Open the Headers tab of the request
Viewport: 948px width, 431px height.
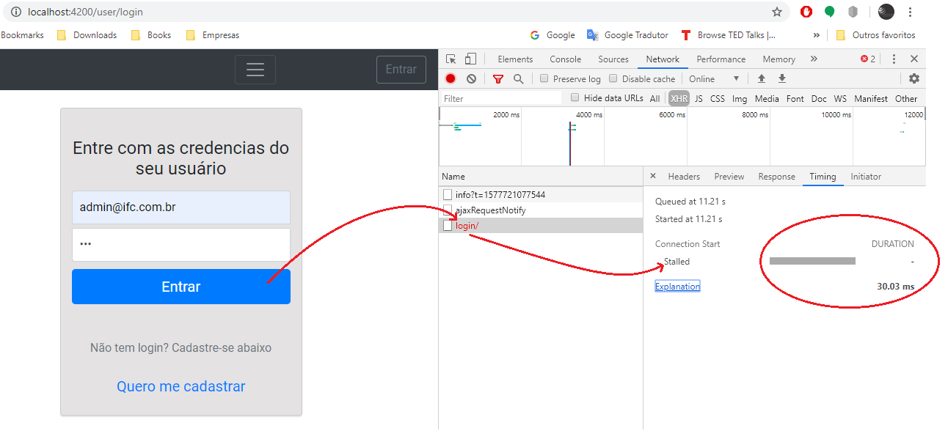684,177
